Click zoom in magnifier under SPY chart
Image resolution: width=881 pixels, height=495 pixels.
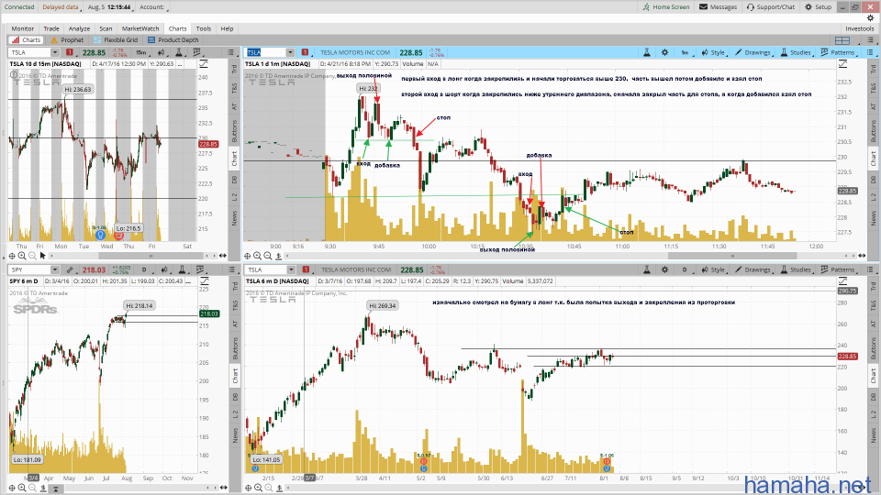(x=22, y=488)
